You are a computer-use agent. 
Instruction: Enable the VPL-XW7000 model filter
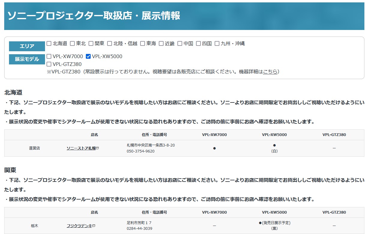point(49,56)
